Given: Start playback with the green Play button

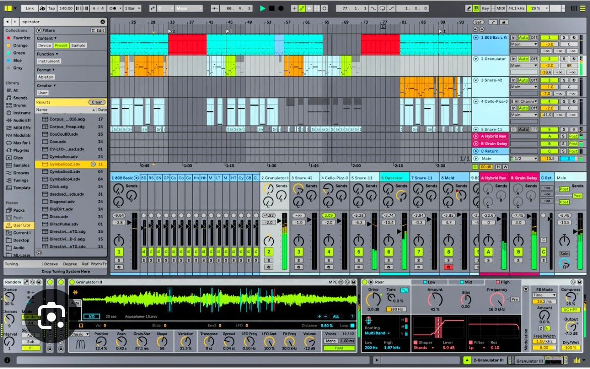Looking at the screenshot, I should point(262,8).
